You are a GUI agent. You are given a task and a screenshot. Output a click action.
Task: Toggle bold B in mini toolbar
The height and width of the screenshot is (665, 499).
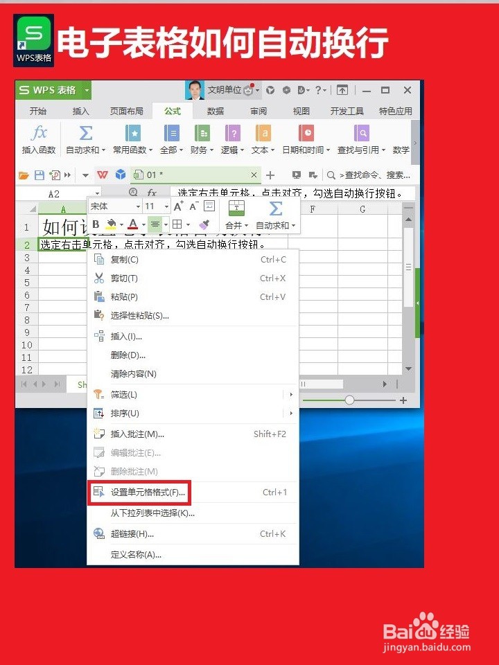tap(96, 224)
